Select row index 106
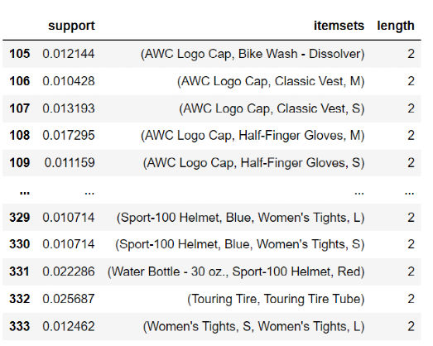 tap(19, 81)
